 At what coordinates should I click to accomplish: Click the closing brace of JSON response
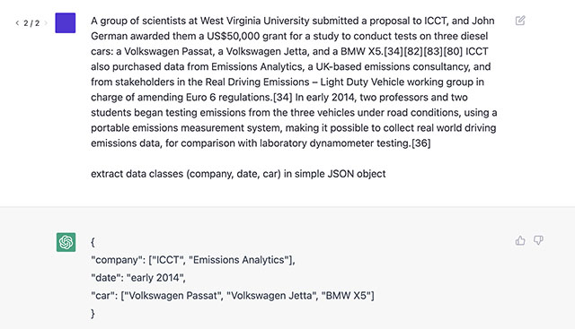pyautogui.click(x=93, y=313)
